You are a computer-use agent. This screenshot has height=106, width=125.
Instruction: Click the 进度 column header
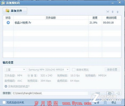[95, 18]
